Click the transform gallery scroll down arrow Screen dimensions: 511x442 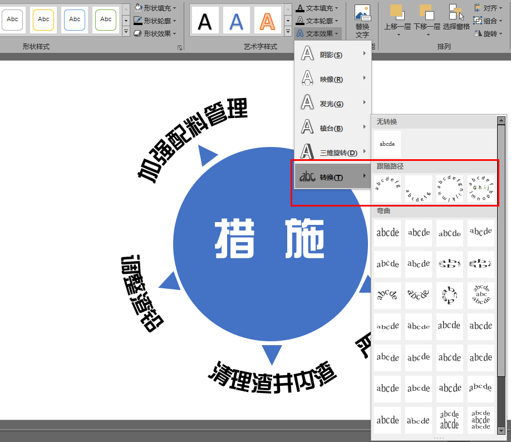[501, 431]
